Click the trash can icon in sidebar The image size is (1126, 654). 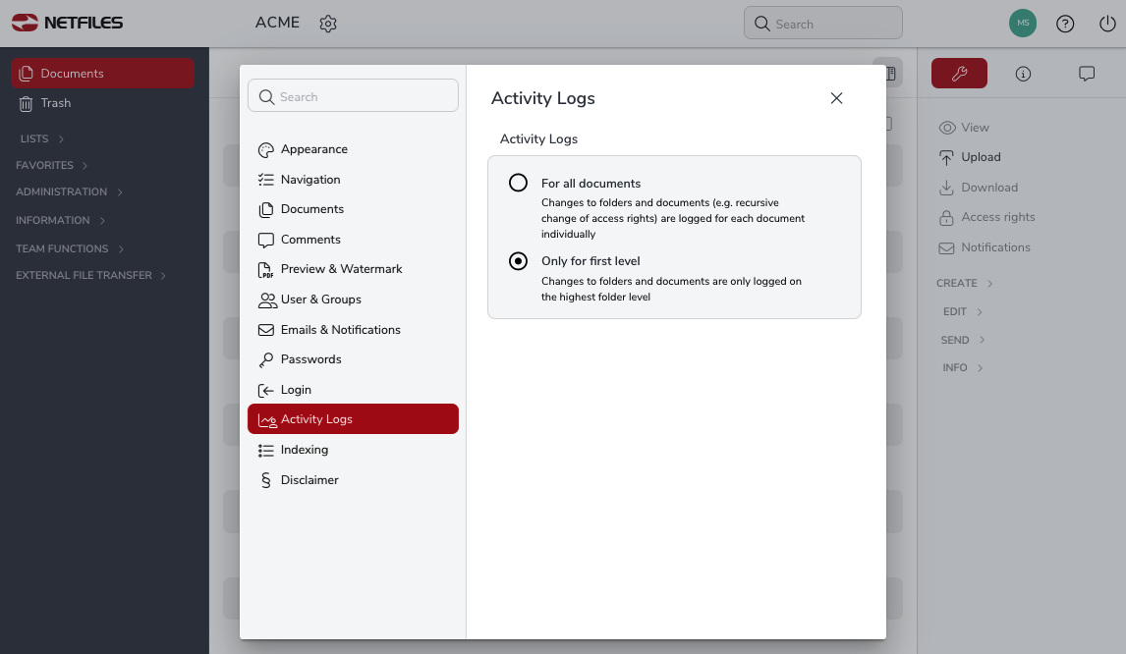click(26, 103)
